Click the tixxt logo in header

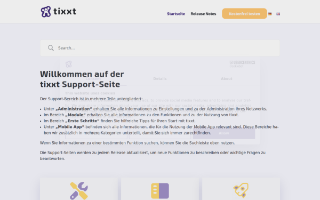58,12
